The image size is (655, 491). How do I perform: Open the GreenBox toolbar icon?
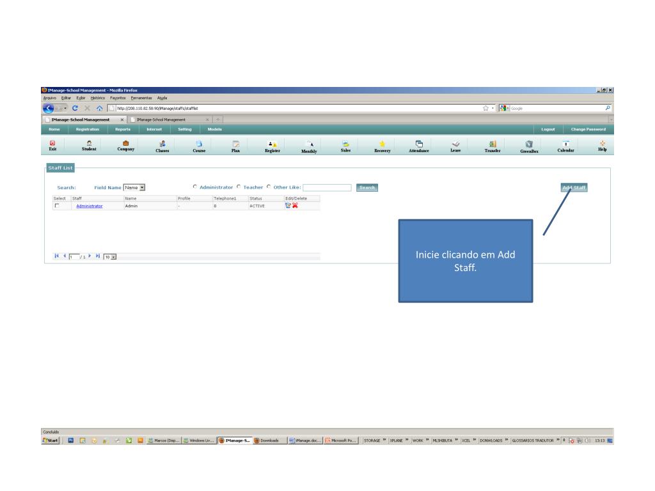pos(529,146)
